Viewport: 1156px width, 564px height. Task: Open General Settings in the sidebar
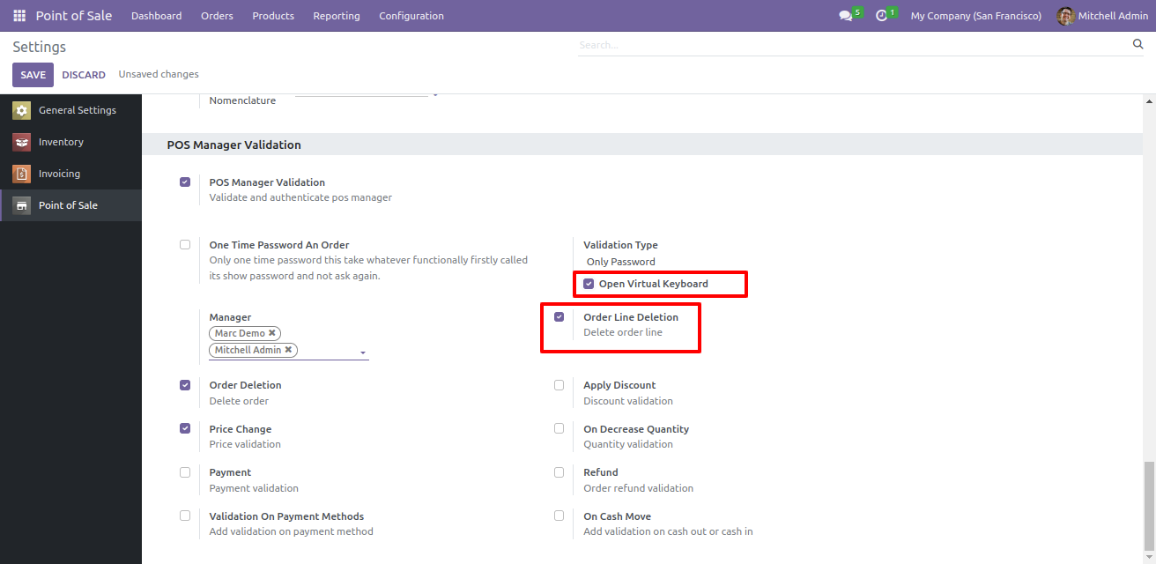pos(77,110)
